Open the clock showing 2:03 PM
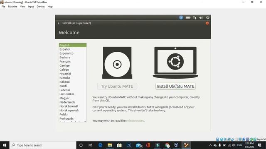 [x=249, y=145]
